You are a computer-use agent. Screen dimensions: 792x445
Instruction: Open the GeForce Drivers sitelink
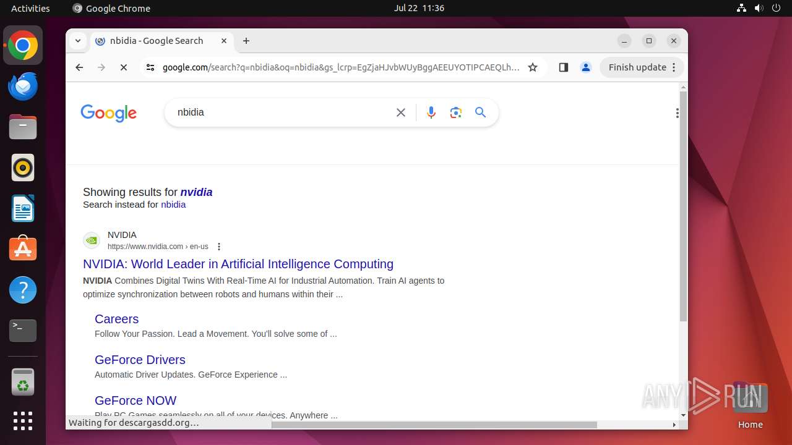pyautogui.click(x=140, y=360)
